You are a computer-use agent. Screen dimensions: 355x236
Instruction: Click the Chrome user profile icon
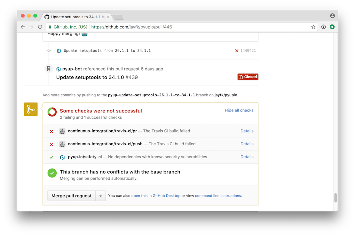332,16
